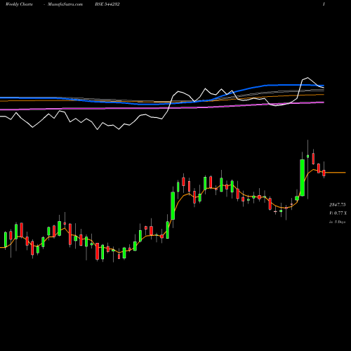Click the white indicator line's highest peak
Image resolution: width=351 pixels, height=351 pixels.
[x=307, y=78]
